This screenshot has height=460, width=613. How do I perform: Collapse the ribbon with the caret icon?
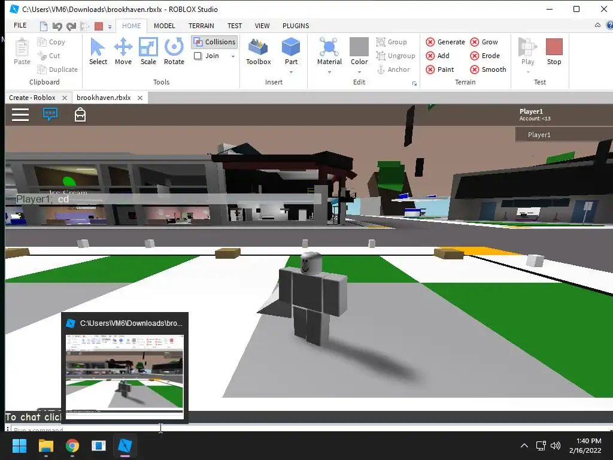(597, 25)
